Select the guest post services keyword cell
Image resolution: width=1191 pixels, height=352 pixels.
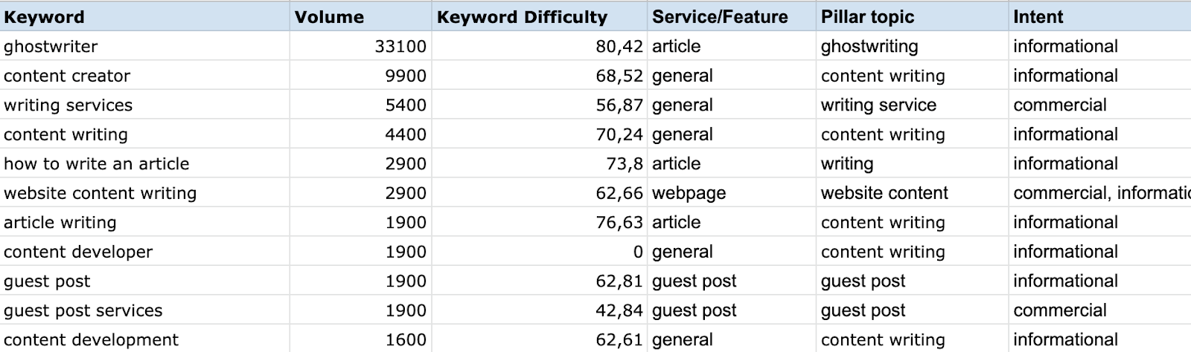coord(144,310)
